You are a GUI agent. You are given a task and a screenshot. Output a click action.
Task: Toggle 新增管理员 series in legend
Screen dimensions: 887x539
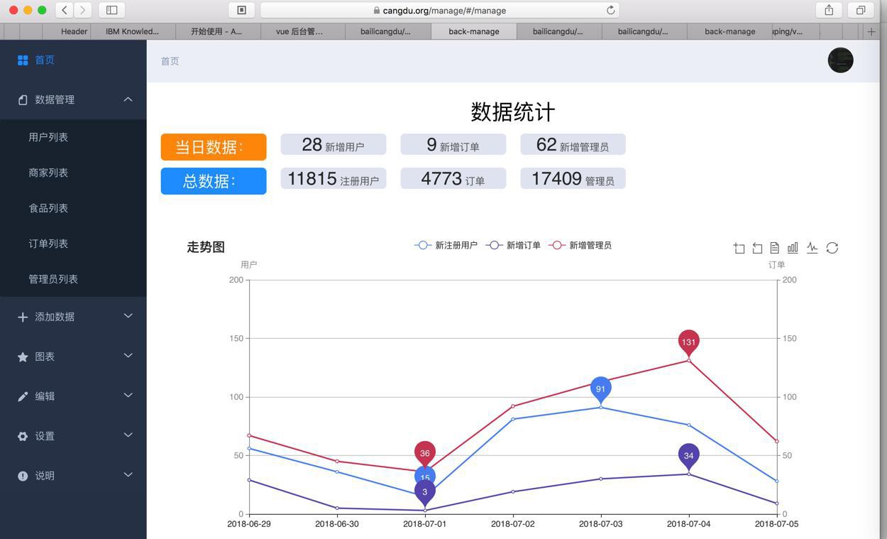580,245
